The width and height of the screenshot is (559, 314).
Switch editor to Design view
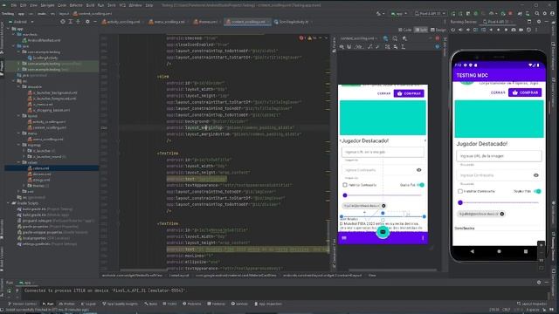pos(438,30)
